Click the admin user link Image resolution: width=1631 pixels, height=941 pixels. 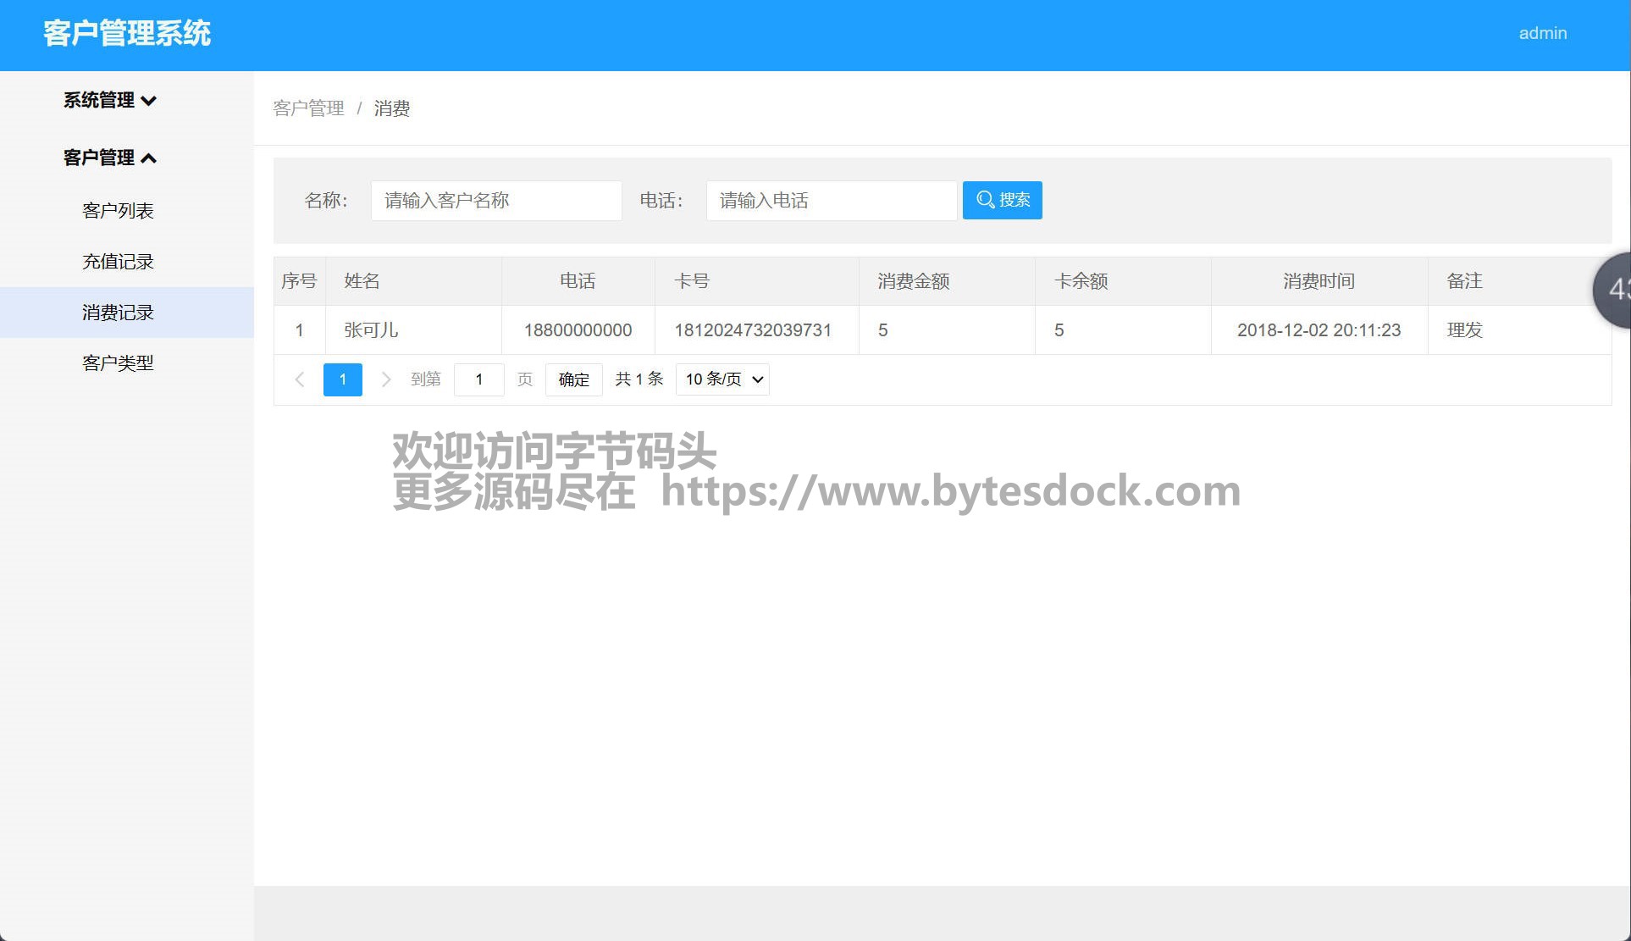point(1542,33)
